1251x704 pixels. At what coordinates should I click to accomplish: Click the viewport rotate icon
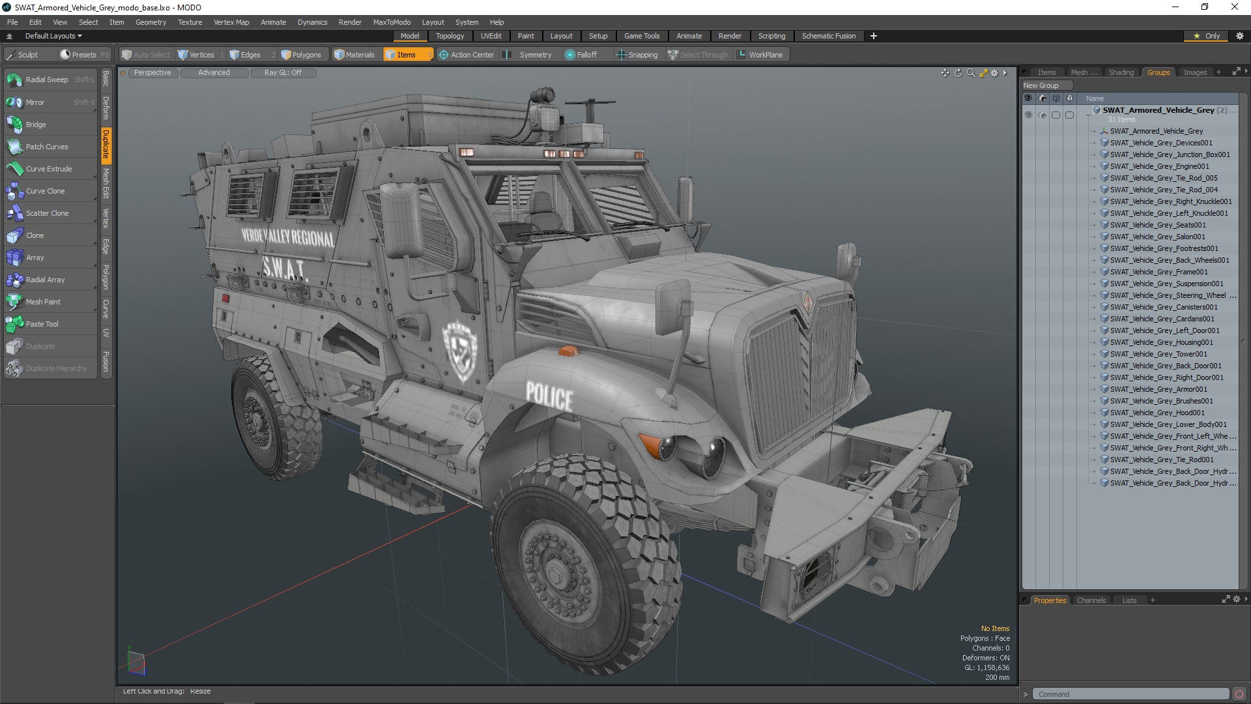(x=958, y=73)
